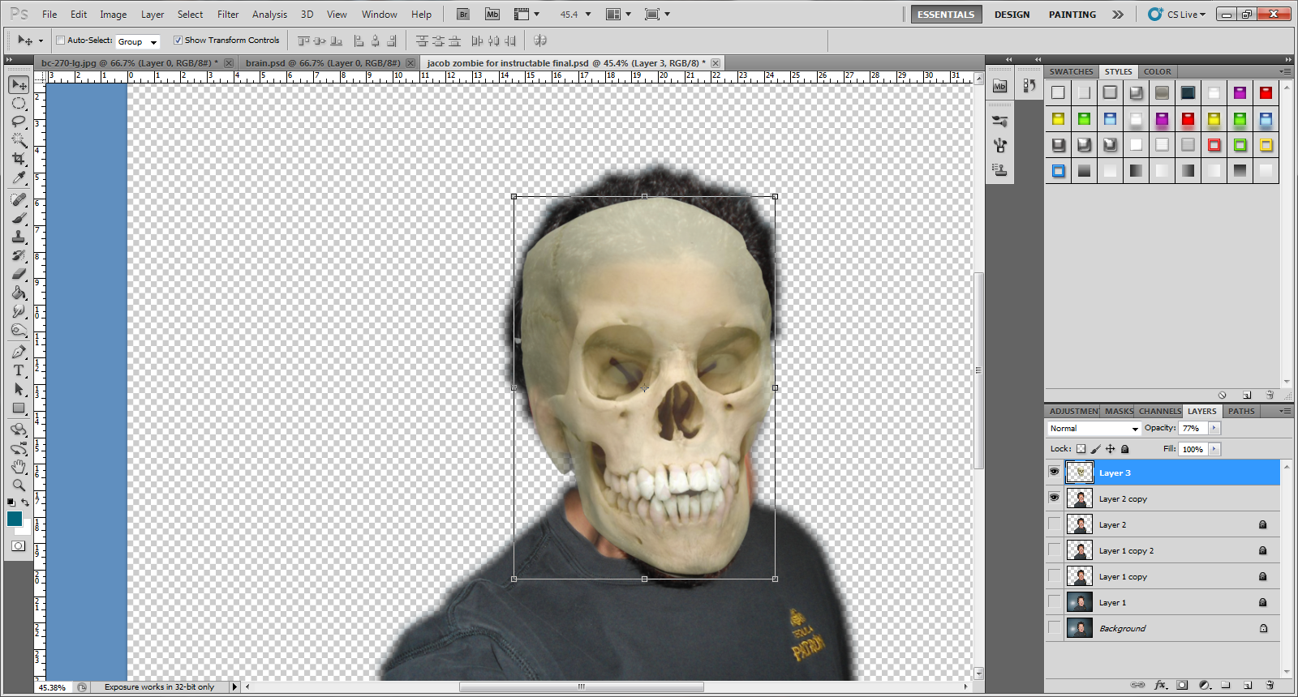Select the Lasso tool
Screen dimensions: 1298x697
19,122
